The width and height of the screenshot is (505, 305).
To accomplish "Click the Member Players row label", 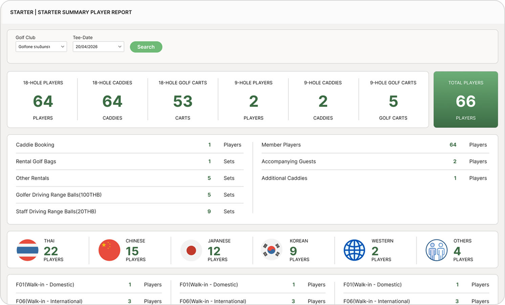I will (281, 145).
